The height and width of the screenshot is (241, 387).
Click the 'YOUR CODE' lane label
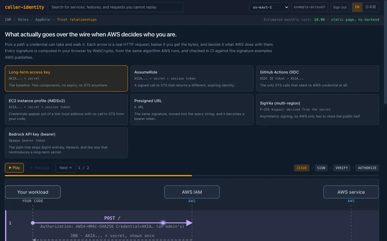(x=33, y=201)
